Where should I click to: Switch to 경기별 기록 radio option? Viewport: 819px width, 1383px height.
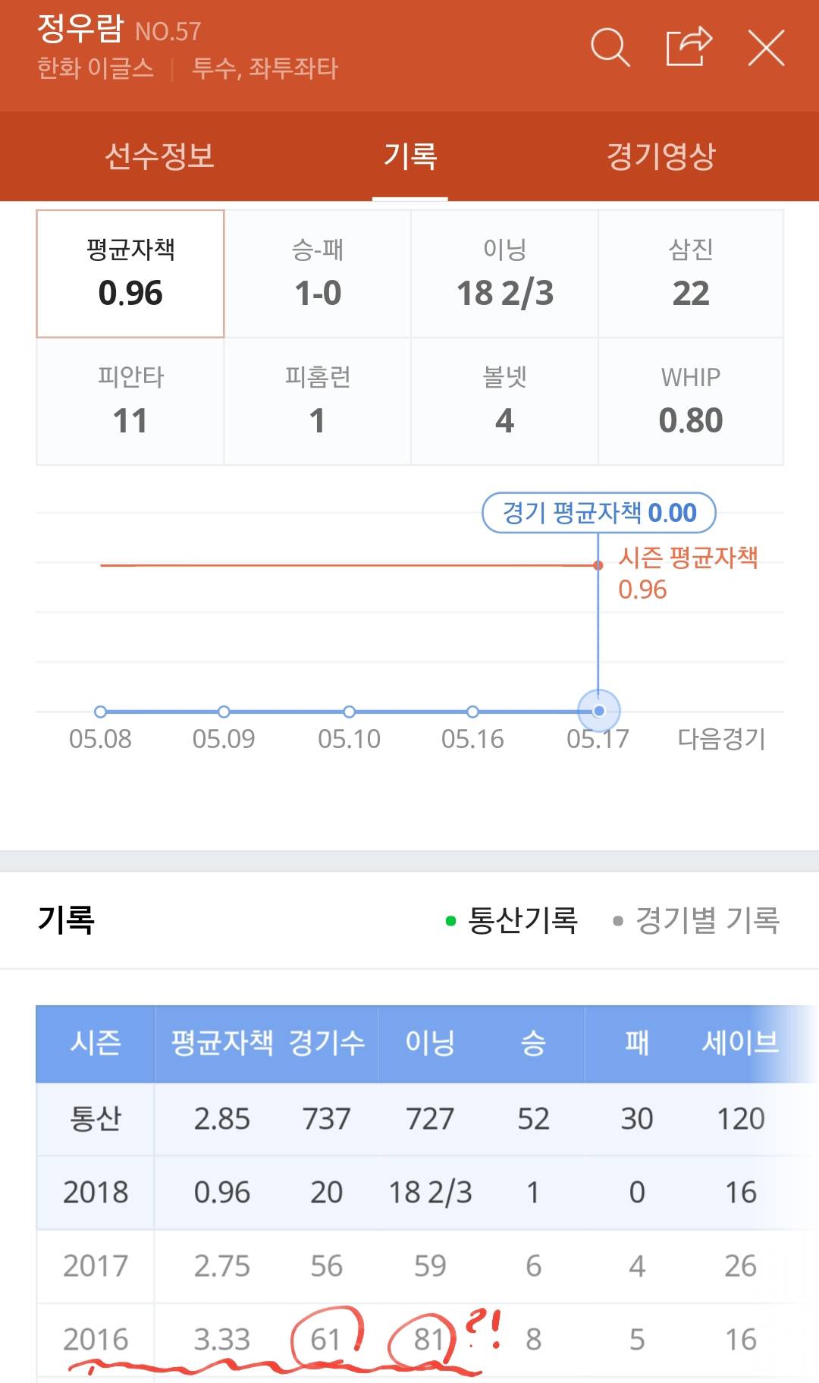696,920
